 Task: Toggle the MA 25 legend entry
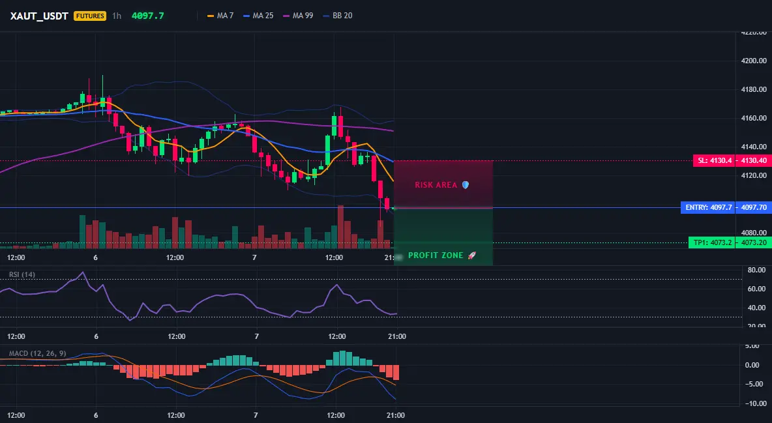[x=258, y=16]
